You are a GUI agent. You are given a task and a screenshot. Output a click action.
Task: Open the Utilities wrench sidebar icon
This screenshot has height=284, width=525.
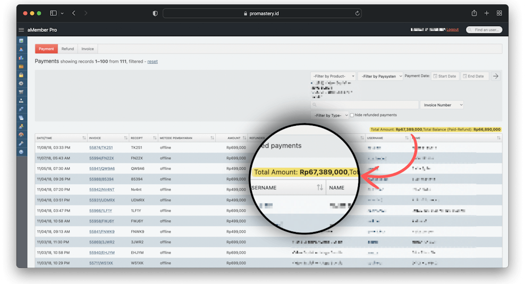point(21,143)
